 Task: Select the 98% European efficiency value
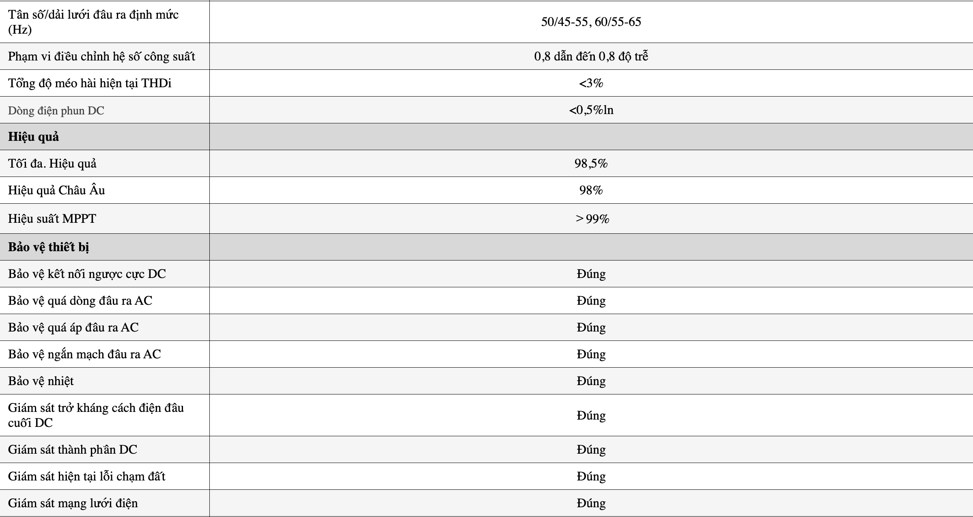[x=591, y=190]
